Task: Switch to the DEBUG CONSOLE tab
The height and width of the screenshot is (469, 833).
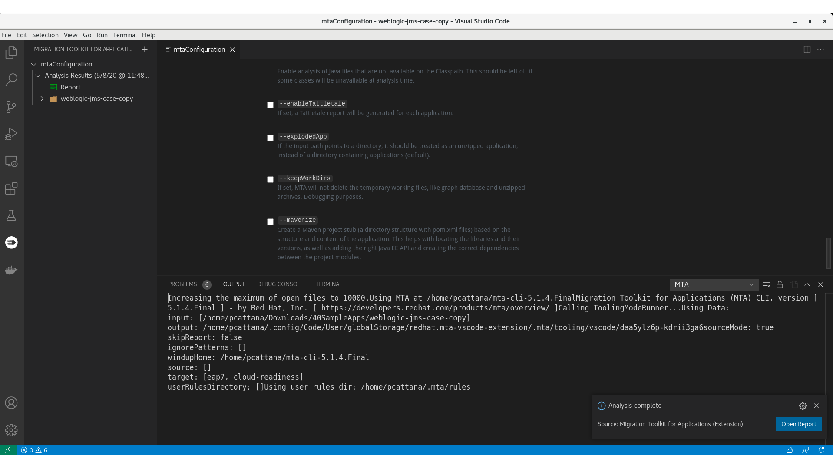Action: click(280, 284)
